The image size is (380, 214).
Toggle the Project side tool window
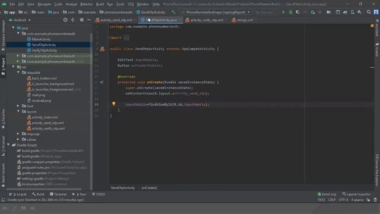[3, 66]
